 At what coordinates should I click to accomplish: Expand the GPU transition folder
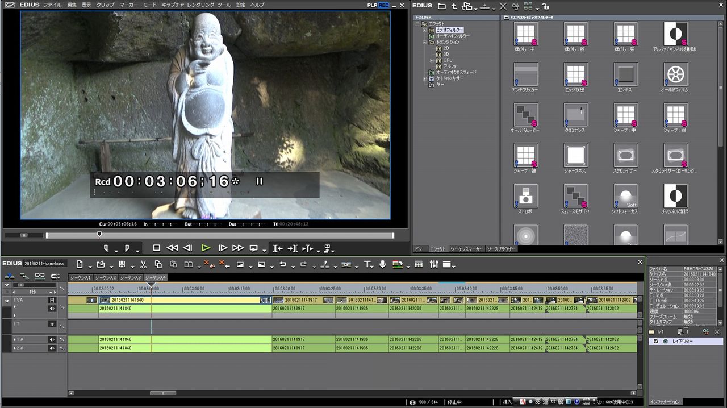click(x=432, y=60)
